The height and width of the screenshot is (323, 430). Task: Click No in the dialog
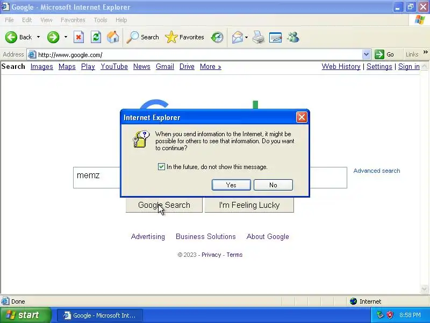tap(273, 185)
